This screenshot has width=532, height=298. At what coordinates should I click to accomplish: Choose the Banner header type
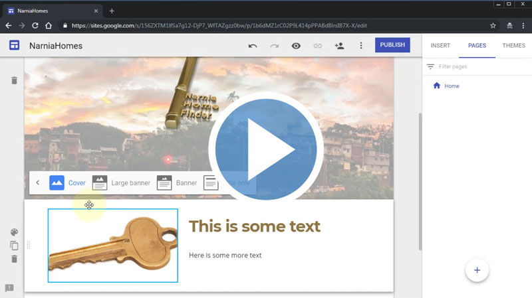click(x=177, y=183)
